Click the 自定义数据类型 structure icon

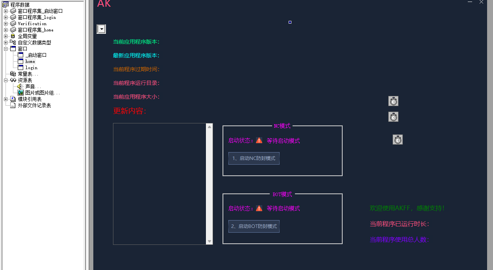[x=13, y=42]
